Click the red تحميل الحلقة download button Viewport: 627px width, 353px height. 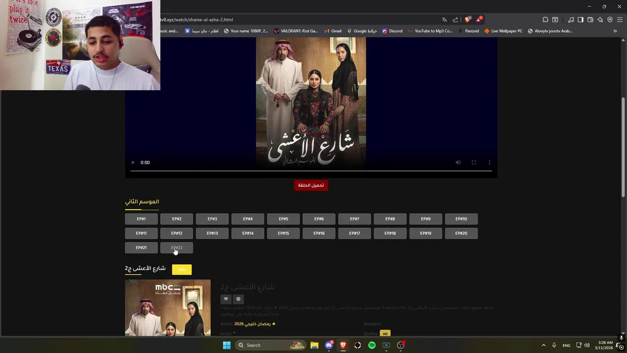tap(311, 185)
